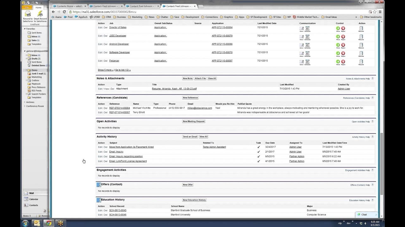
Task: Click New Reference button
Action: pyautogui.click(x=190, y=98)
